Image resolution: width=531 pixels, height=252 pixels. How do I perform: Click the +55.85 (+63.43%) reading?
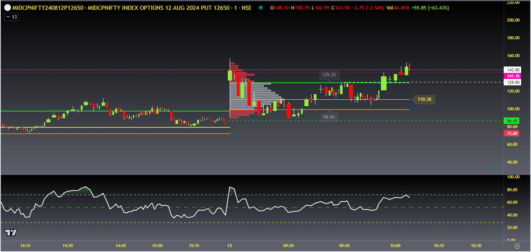pos(430,8)
